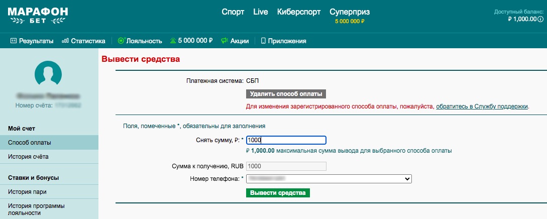Select Способ оплаты in sidebar
The height and width of the screenshot is (219, 547).
pos(49,143)
